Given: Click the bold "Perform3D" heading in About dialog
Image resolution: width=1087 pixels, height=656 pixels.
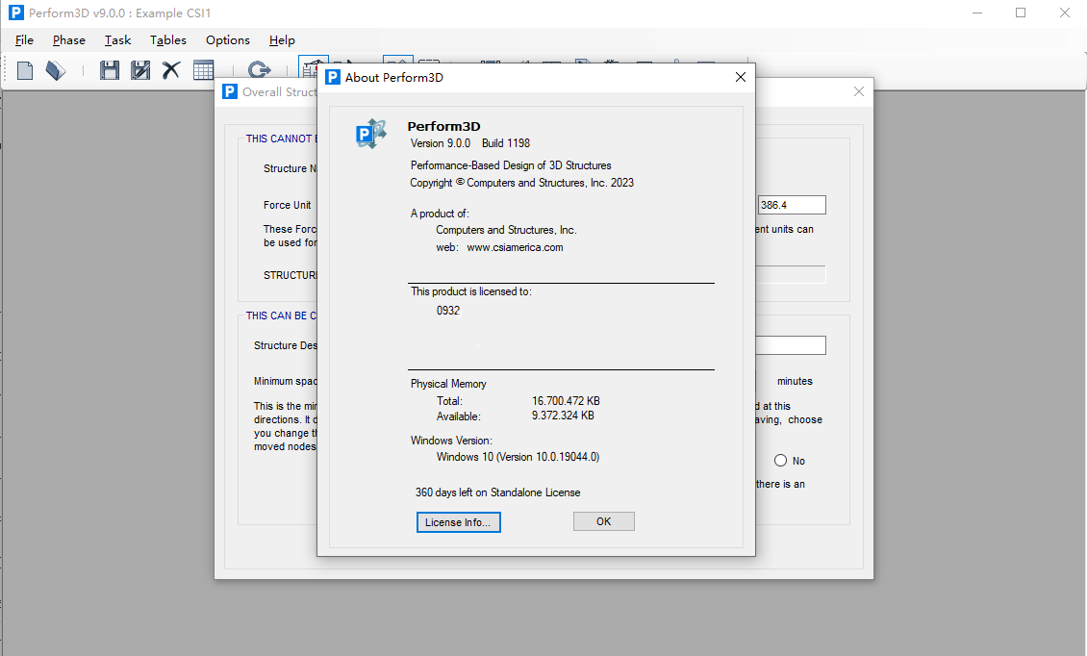Looking at the screenshot, I should [x=443, y=126].
